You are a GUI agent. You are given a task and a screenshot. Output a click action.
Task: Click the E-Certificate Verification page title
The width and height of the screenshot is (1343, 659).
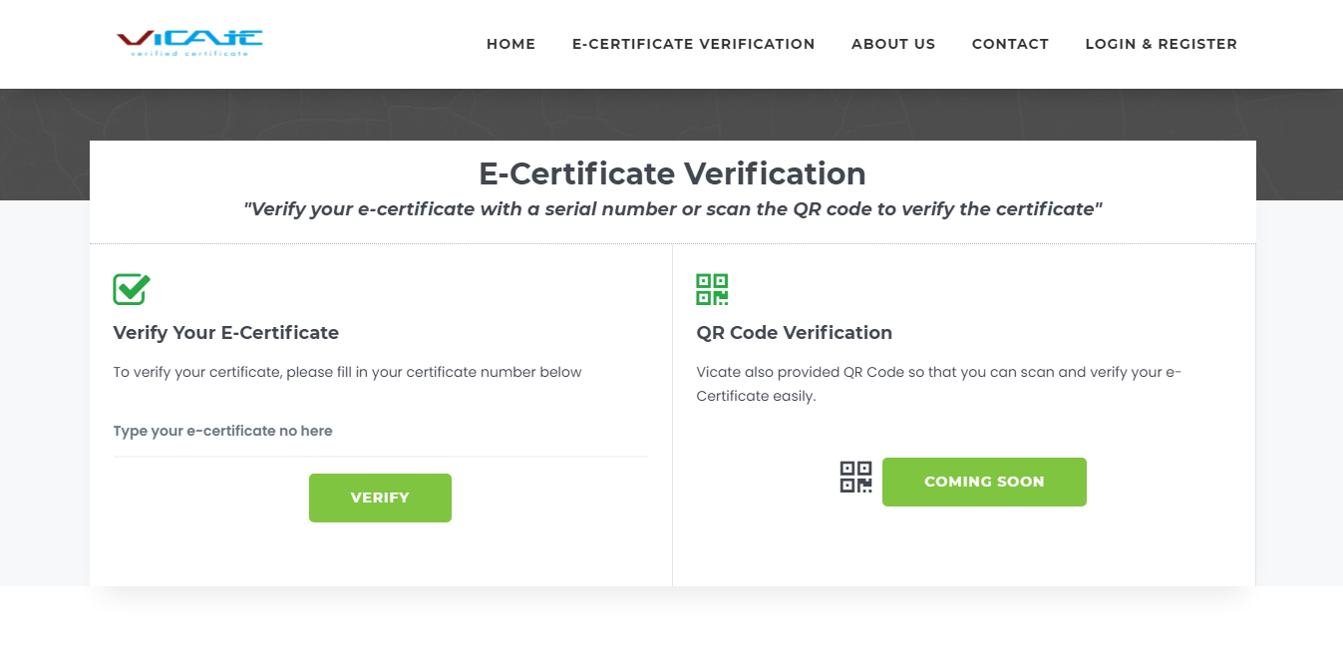tap(672, 173)
